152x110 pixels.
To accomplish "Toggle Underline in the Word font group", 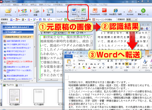I will click(x=86, y=64).
